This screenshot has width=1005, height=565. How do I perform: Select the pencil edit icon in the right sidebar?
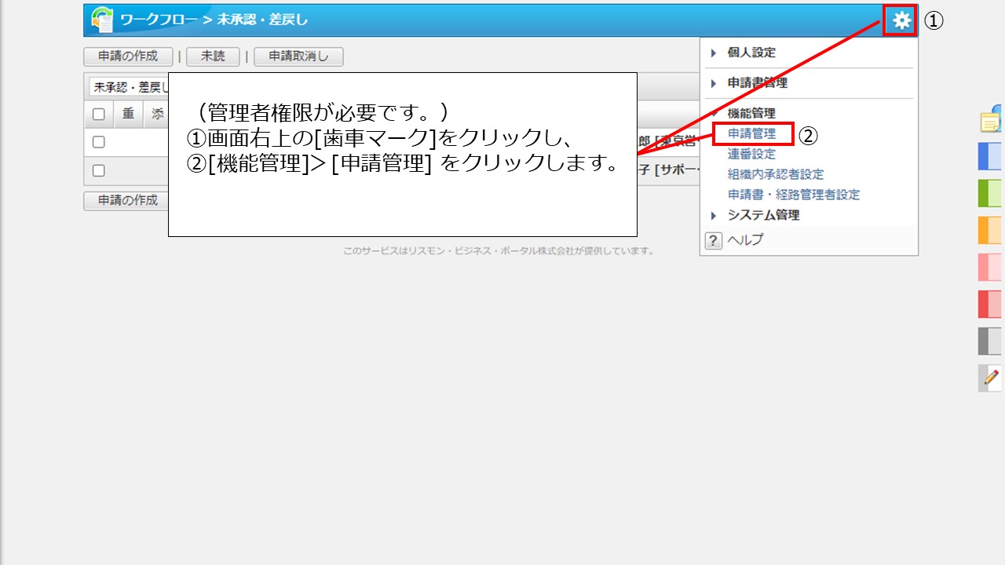(990, 379)
